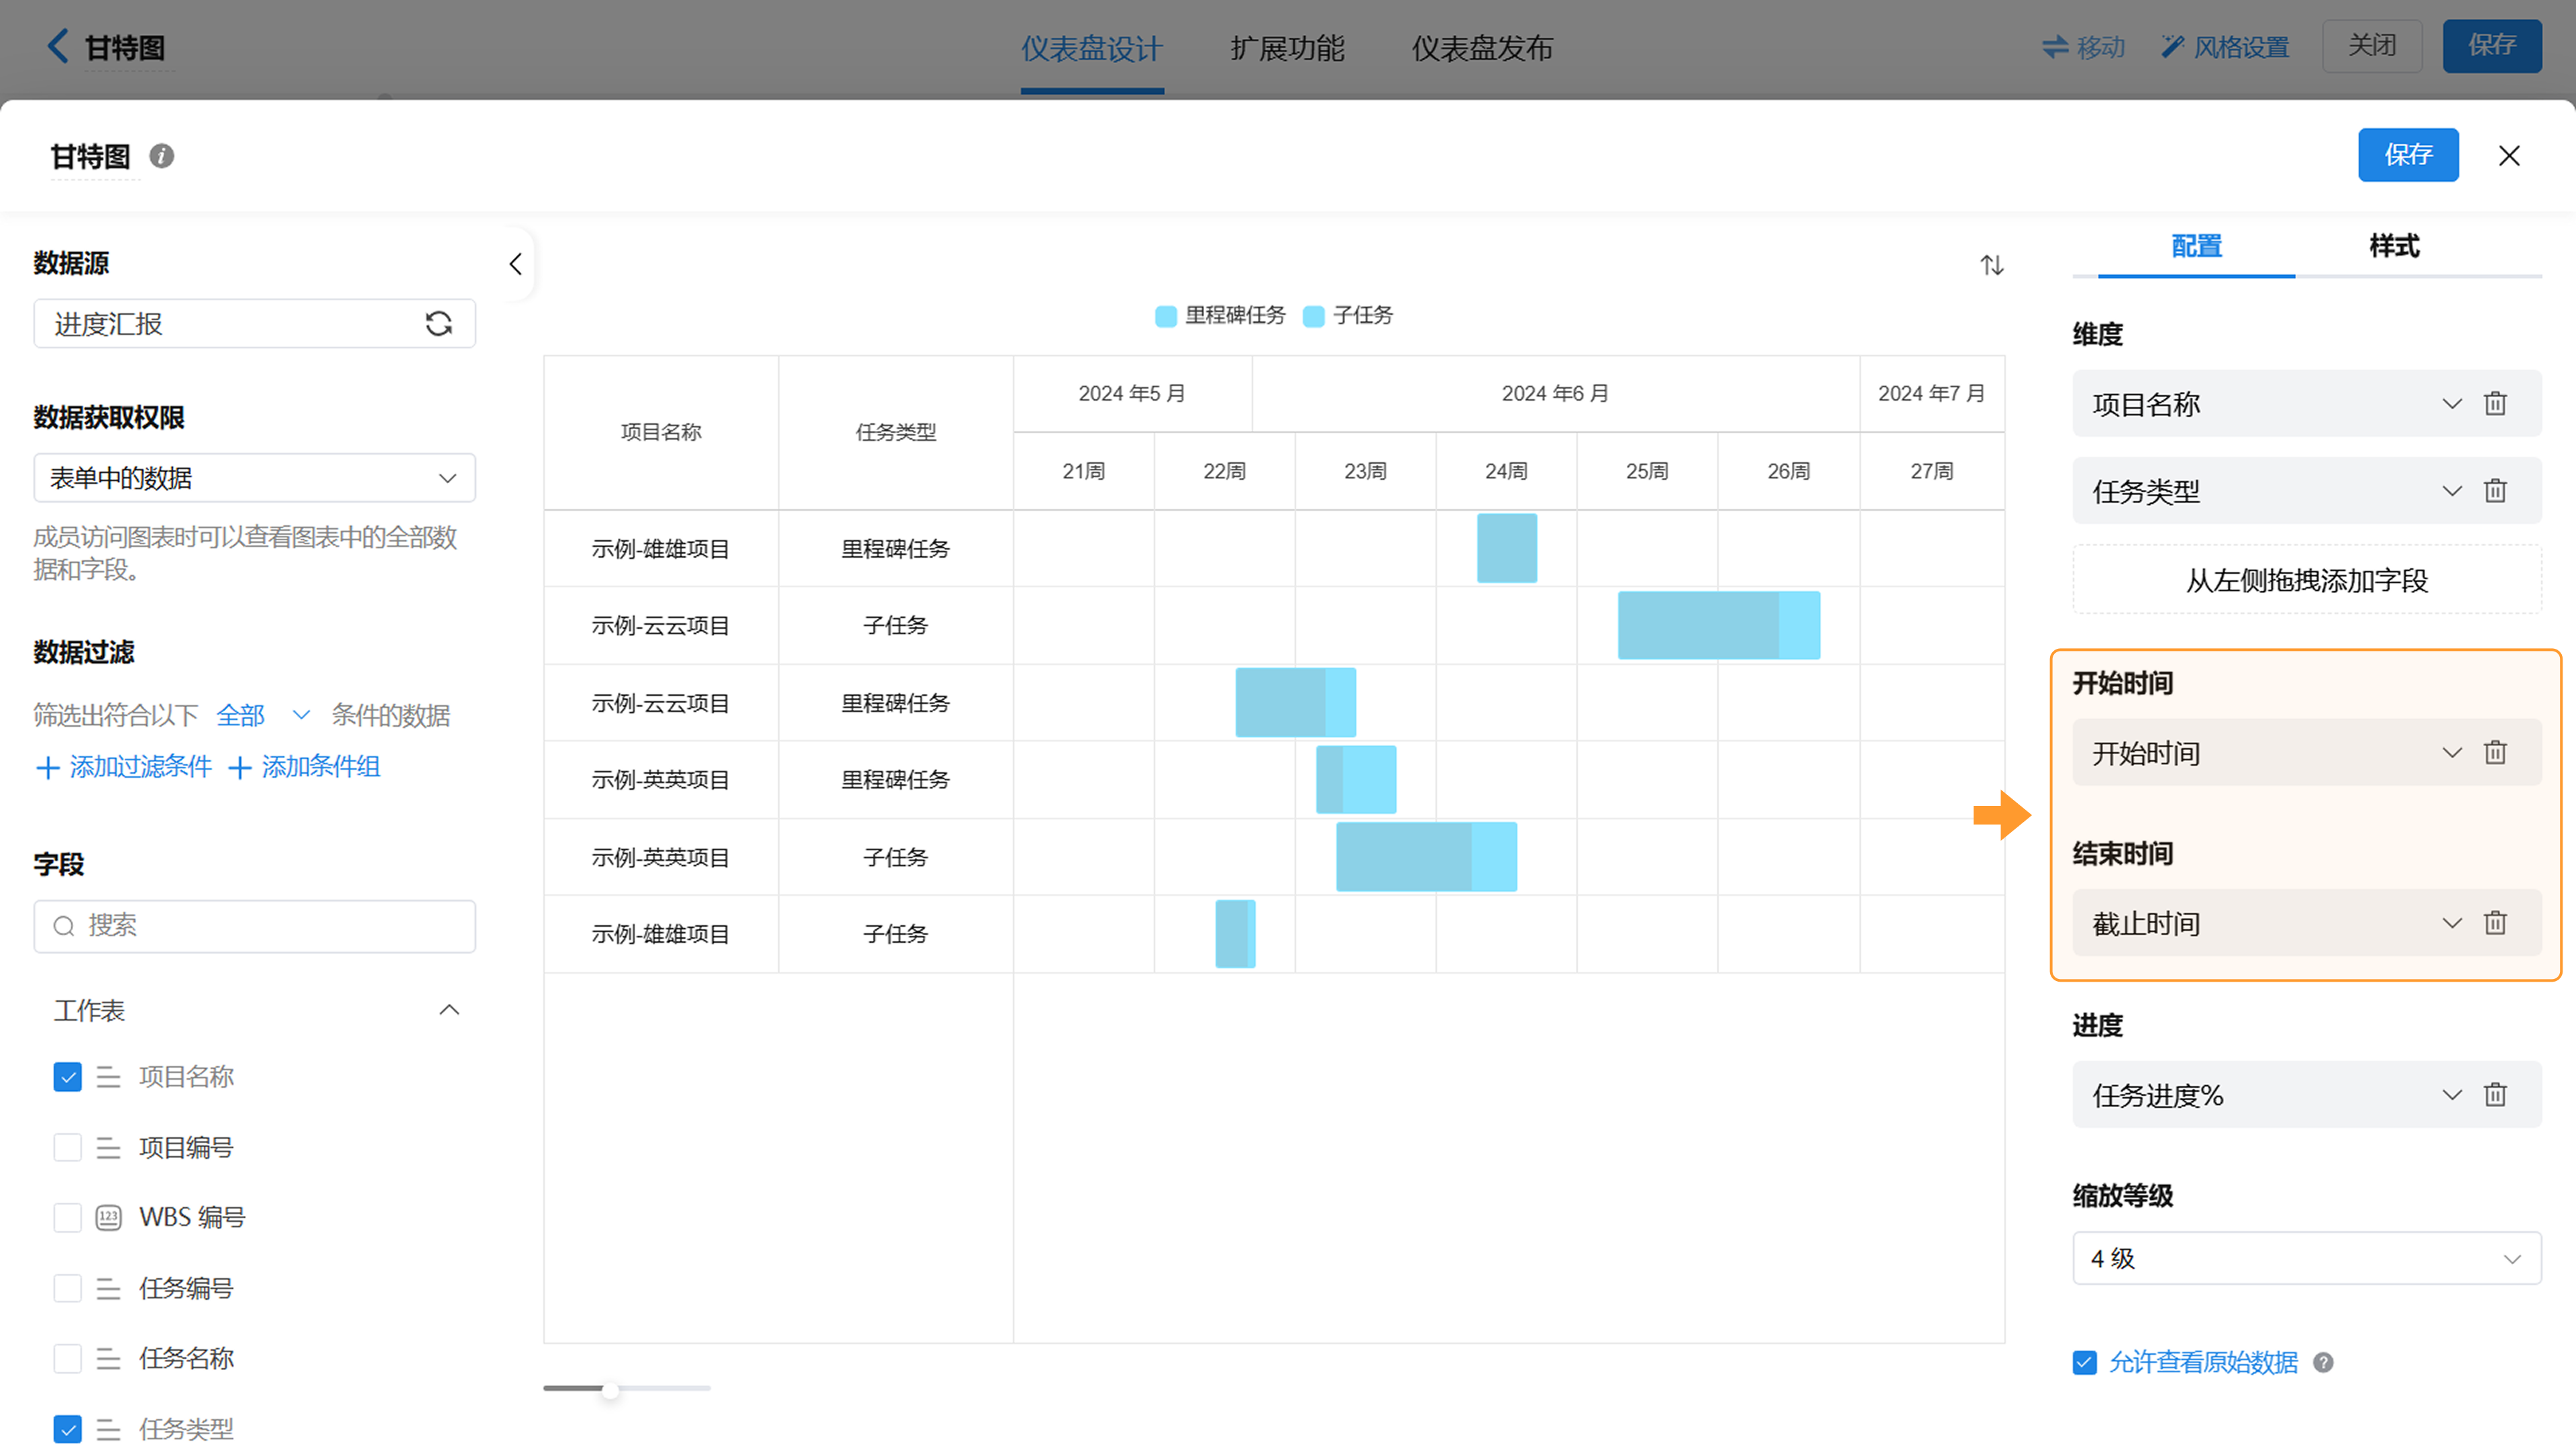
Task: Click the 移动 icon in header
Action: 2055,47
